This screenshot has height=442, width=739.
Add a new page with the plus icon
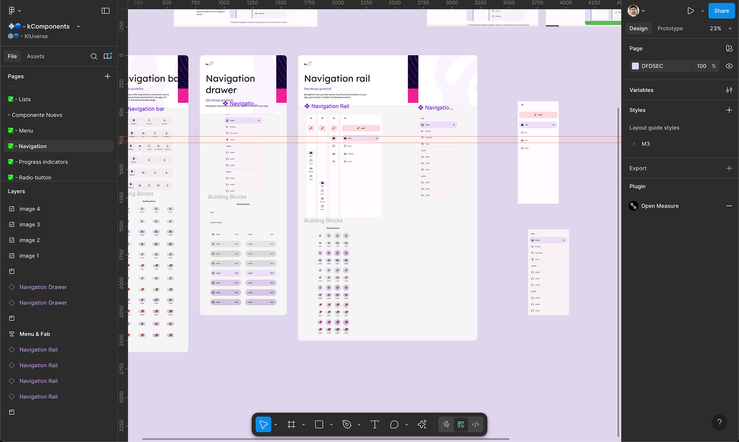pos(108,76)
